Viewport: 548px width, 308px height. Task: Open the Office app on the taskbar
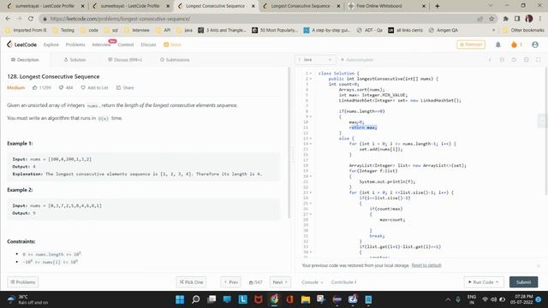coord(289,299)
